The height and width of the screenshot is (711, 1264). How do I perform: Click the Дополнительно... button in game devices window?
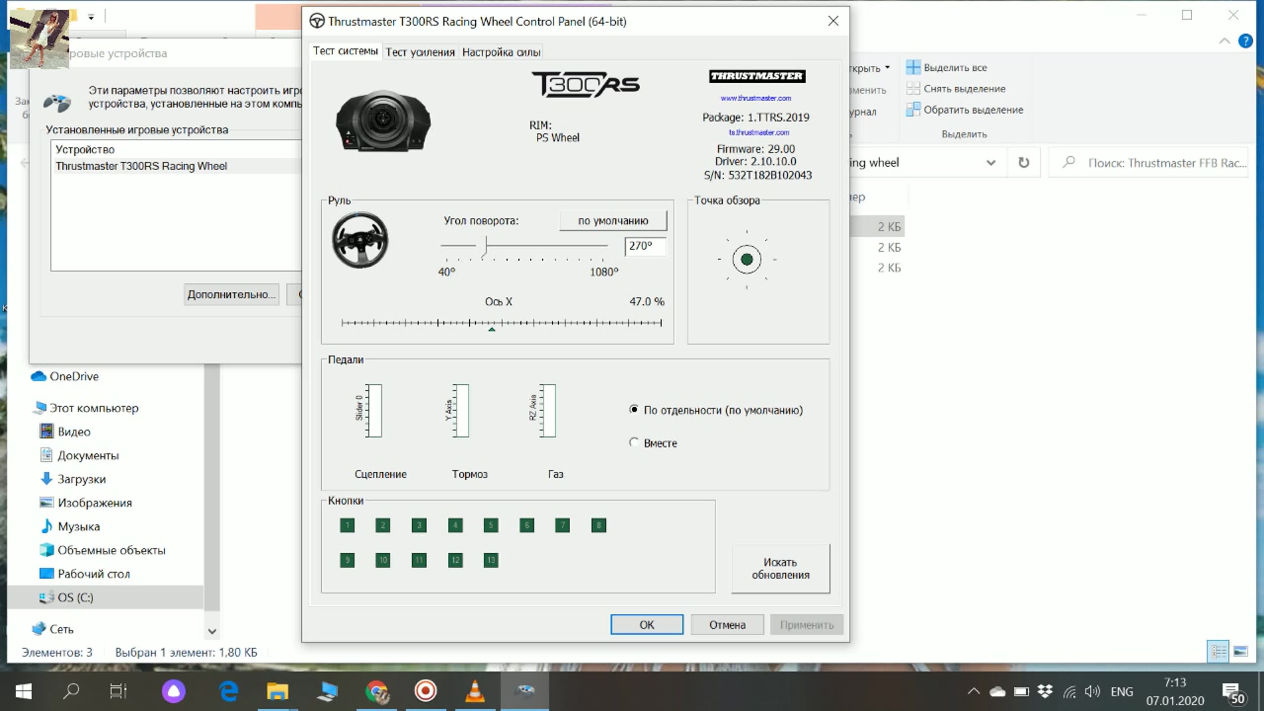point(231,294)
